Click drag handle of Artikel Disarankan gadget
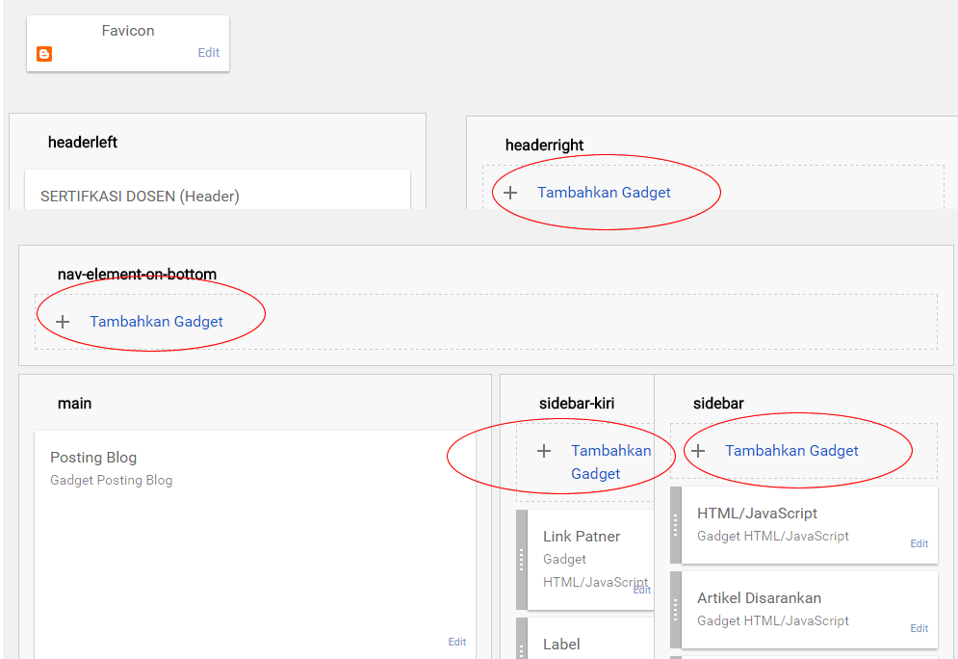 click(676, 610)
